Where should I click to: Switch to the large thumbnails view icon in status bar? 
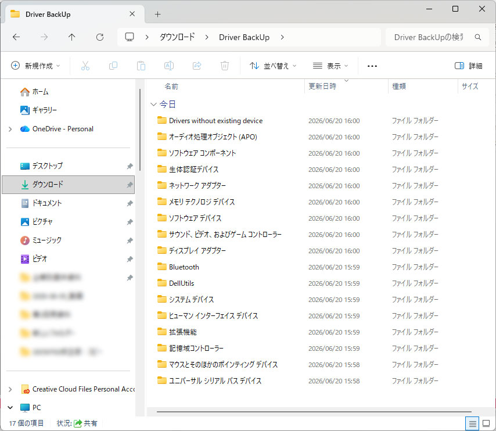[486, 423]
